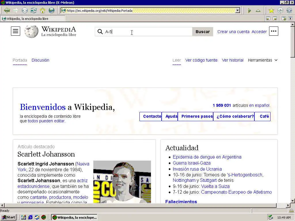
Task: Click the globe search toolbar icon
Action: 52,10
